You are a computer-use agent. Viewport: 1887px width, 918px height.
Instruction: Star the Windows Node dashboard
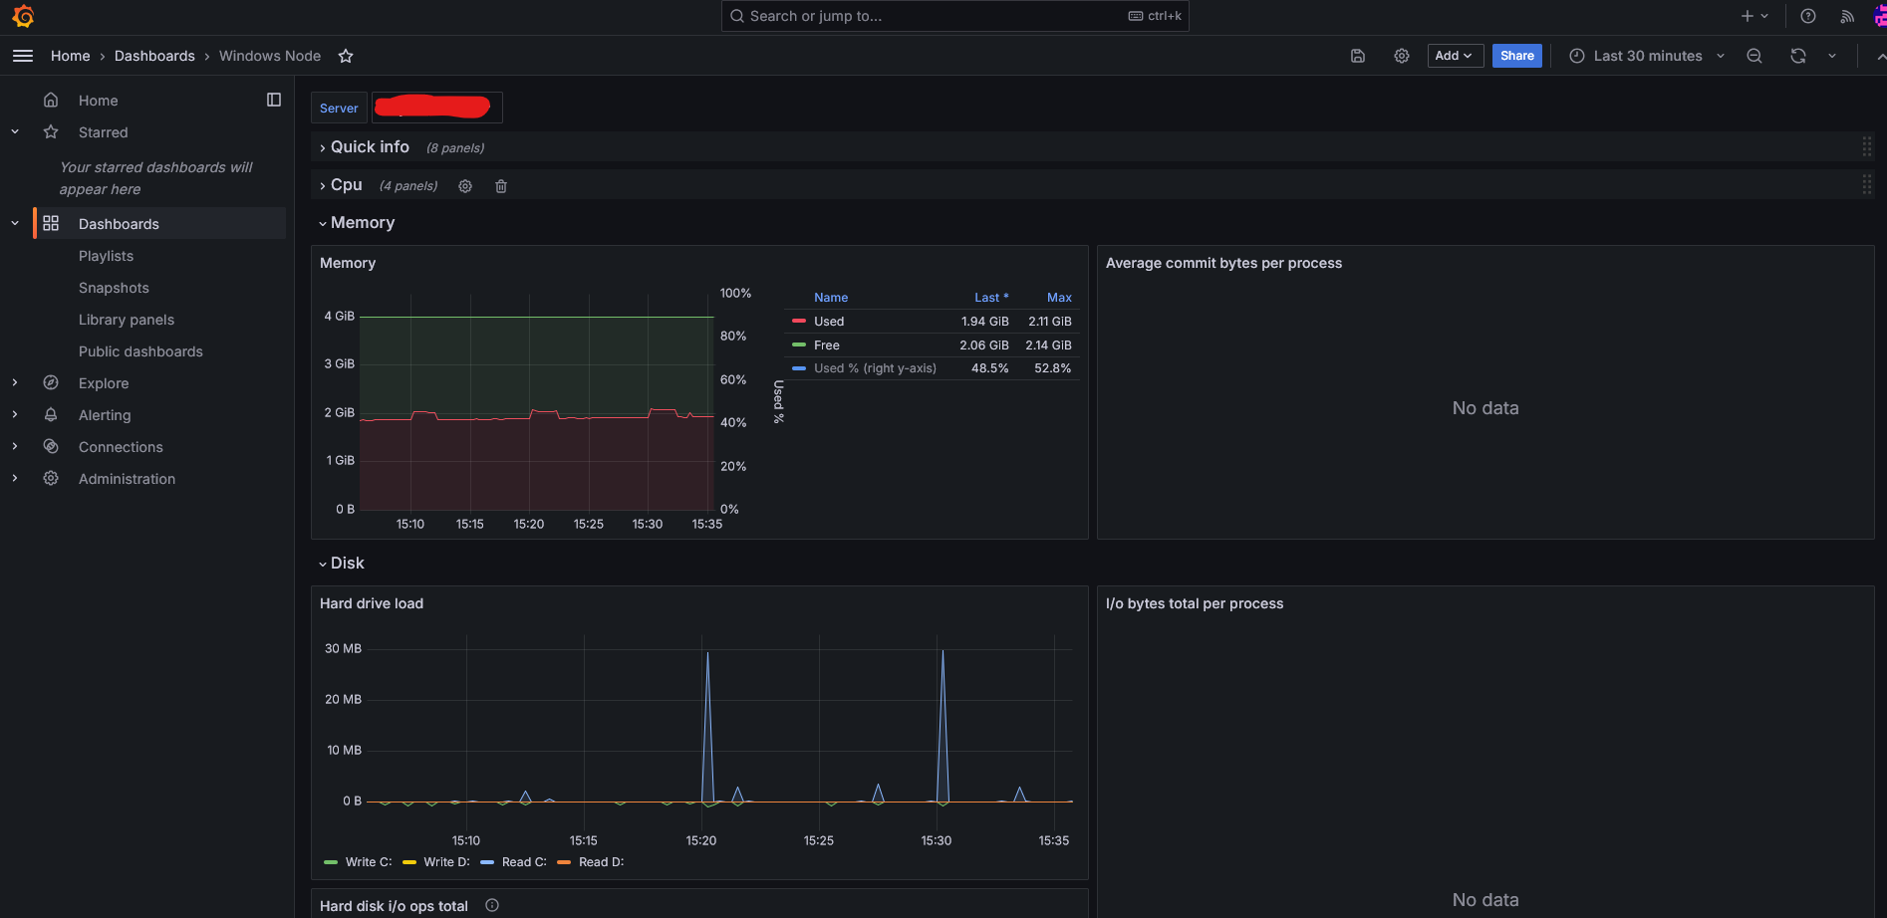346,56
